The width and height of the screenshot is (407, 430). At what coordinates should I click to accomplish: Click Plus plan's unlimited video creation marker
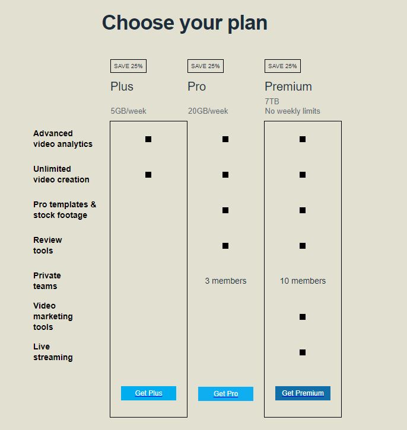148,175
